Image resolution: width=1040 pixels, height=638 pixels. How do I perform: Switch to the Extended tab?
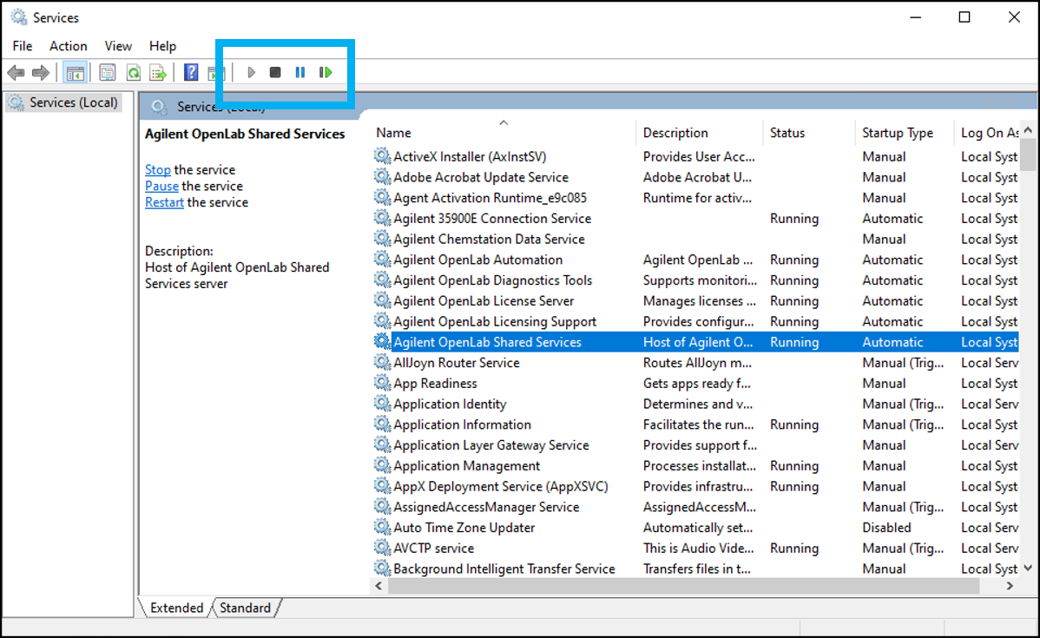click(176, 608)
